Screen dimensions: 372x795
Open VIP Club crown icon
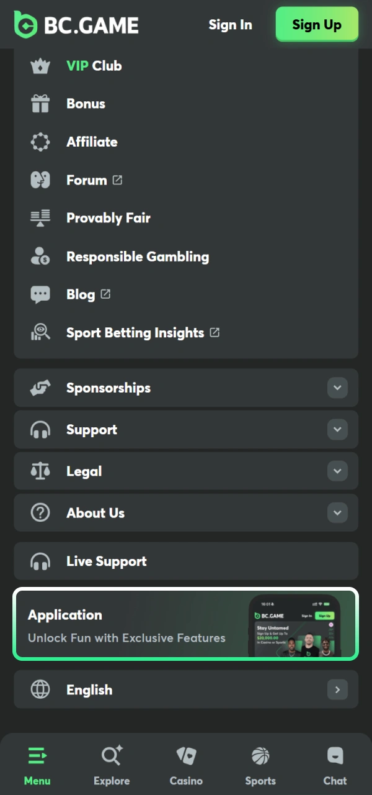40,66
